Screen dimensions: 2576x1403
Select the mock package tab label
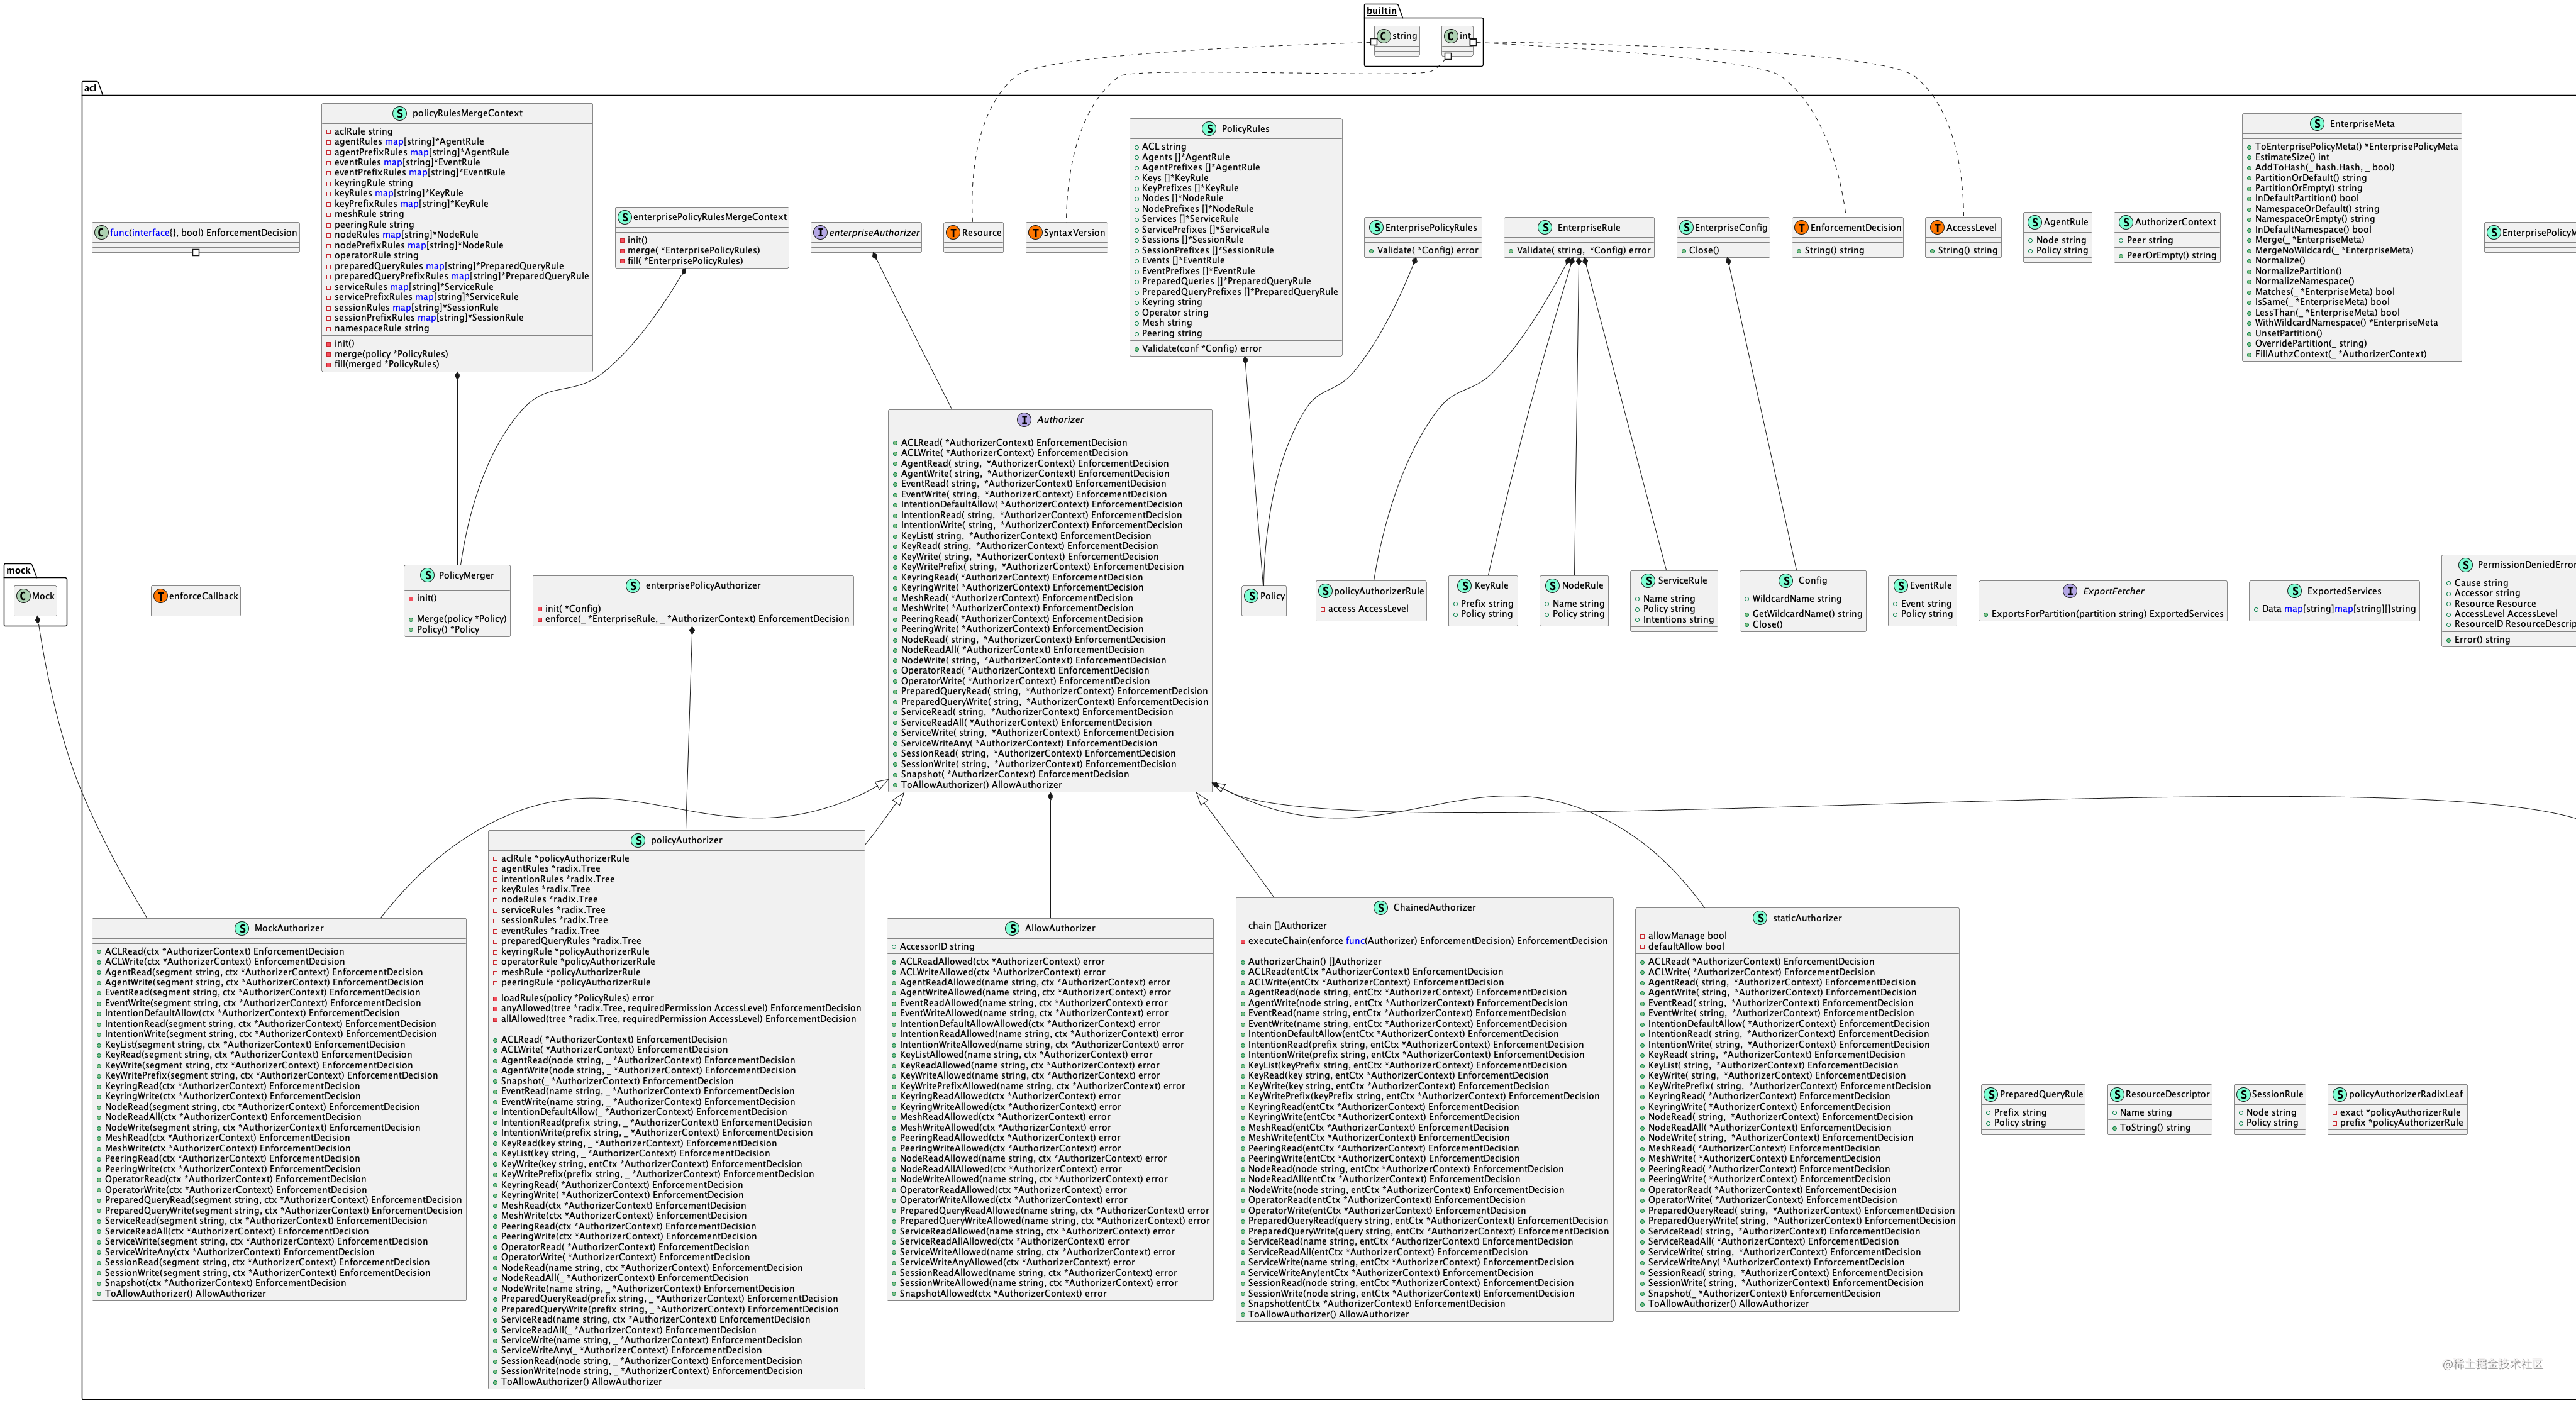click(x=19, y=571)
